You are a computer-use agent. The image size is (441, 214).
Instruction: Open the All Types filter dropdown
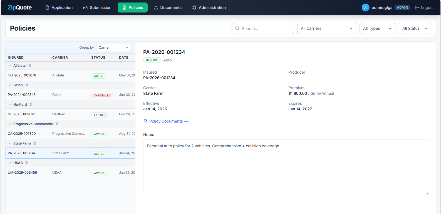377,28
